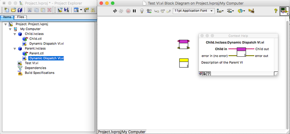Open the filter view dropdown arrow
The height and width of the screenshot is (134, 290).
coord(81,10)
